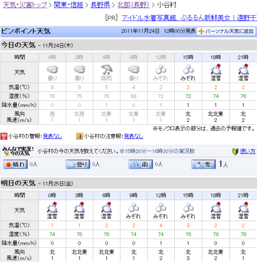Open the 関東・信越 breadcrumb link
Viewport: 257px width, 262px height.
69,5
